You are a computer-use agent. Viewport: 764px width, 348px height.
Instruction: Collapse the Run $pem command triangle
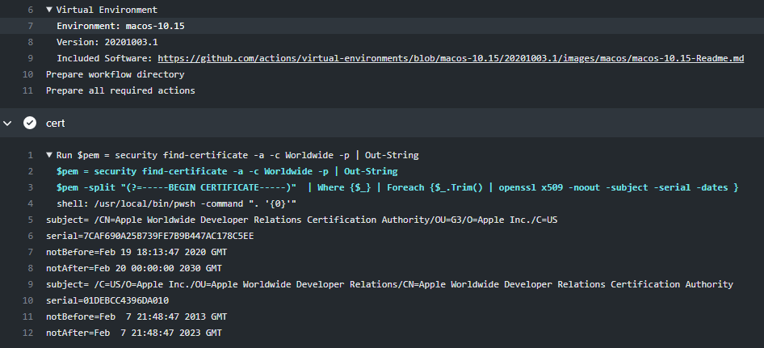[49, 155]
